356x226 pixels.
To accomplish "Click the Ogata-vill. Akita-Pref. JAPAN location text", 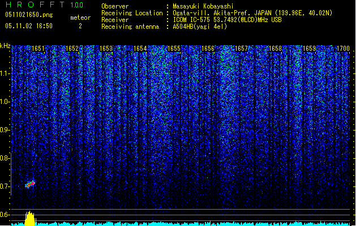I will (x=252, y=13).
